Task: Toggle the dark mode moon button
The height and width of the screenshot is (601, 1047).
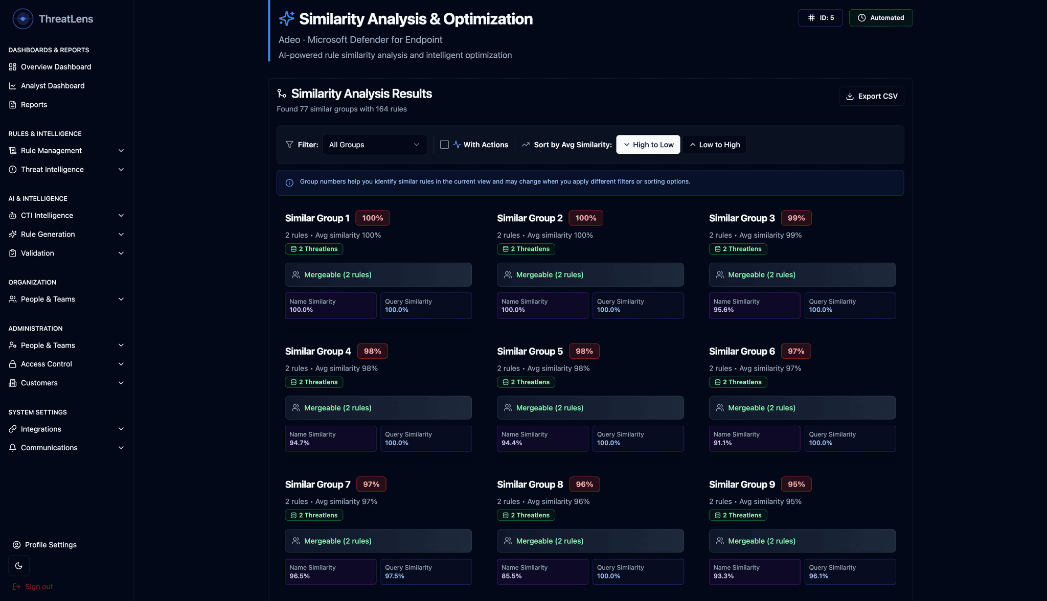Action: coord(19,566)
